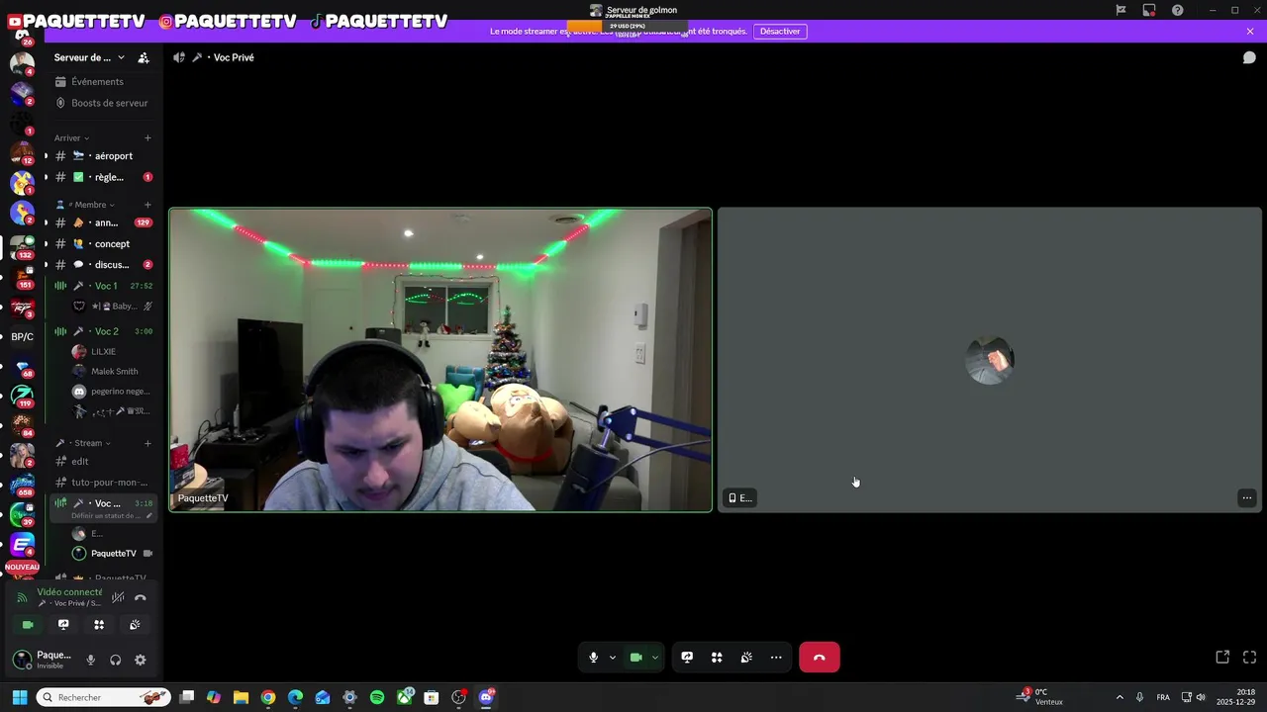1267x712 pixels.
Task: Collapse the Stream category
Action: click(x=83, y=443)
